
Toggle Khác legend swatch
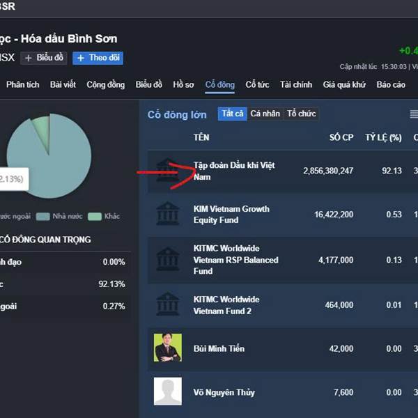coord(95,217)
